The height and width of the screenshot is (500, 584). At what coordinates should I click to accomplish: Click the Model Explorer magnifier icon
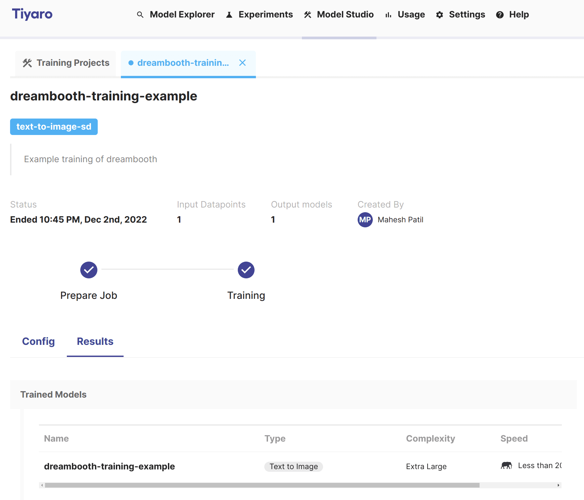pos(140,15)
